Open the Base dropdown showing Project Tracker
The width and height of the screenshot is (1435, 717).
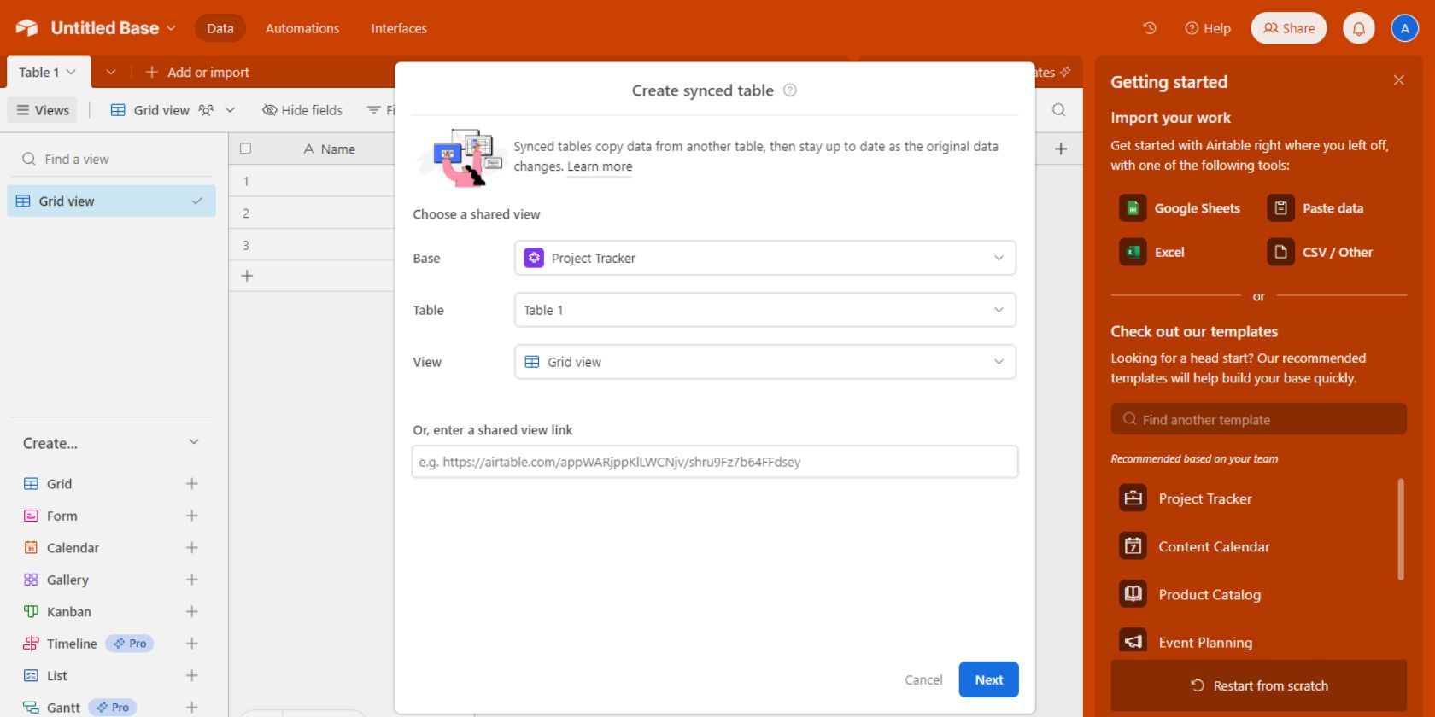[764, 258]
